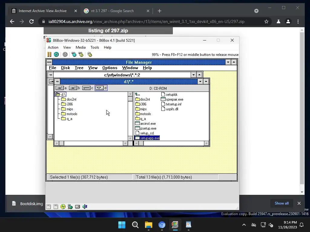Click network icon in 86Box status bar
Viewport: 310px width, 232px height.
[70, 207]
